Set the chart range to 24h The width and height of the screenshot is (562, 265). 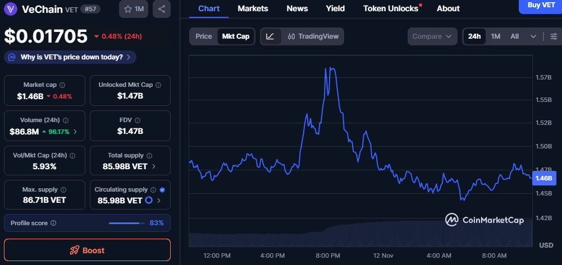coord(474,36)
